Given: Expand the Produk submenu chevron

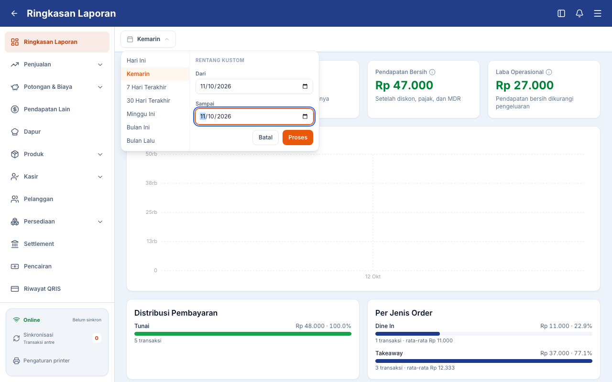Looking at the screenshot, I should pyautogui.click(x=100, y=154).
